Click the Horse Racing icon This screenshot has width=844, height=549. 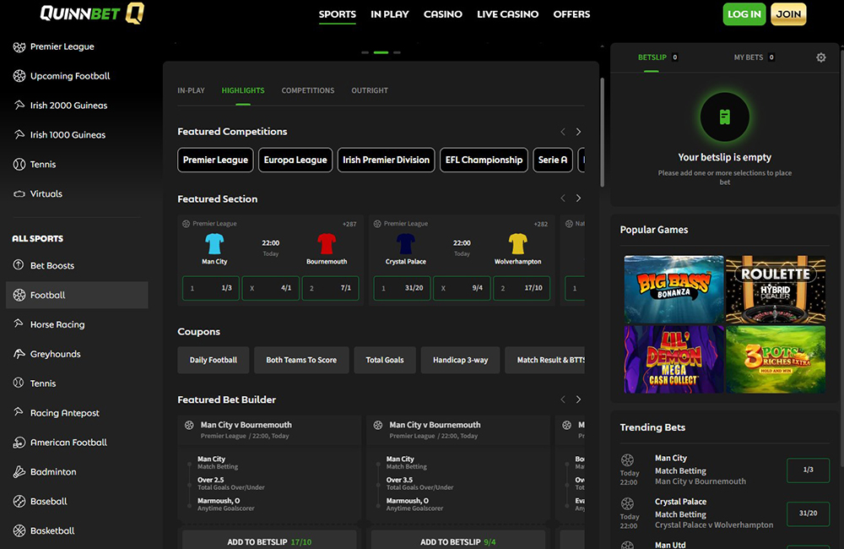click(19, 323)
